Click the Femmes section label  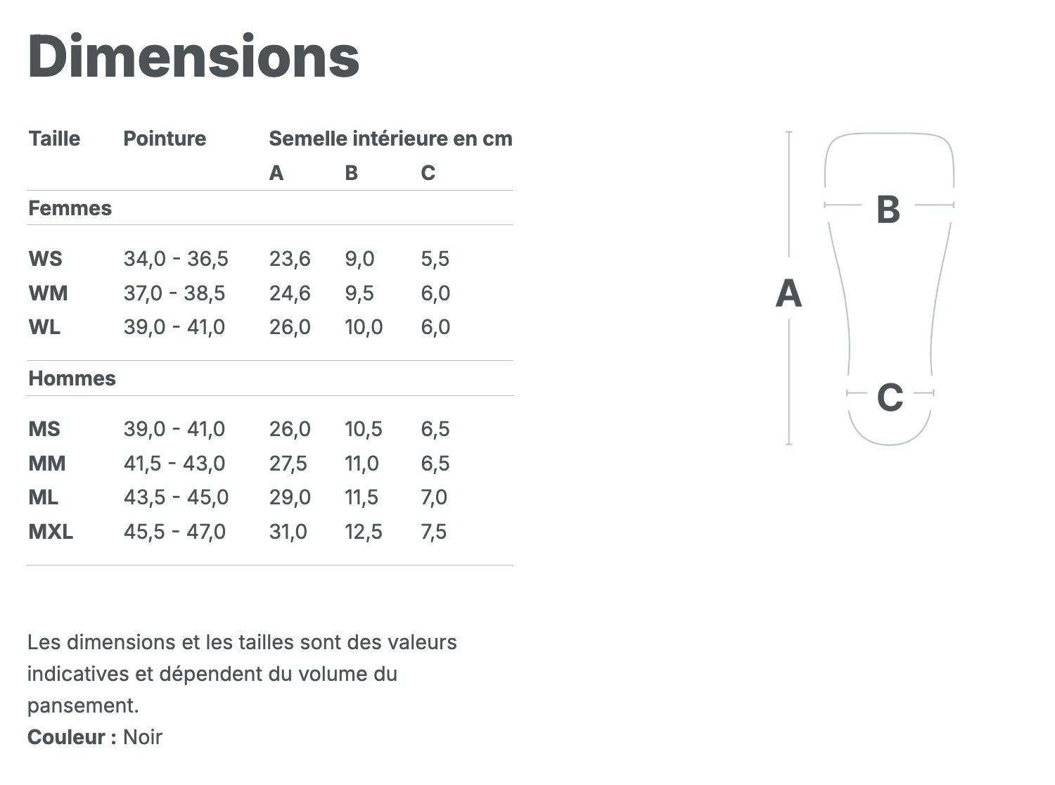pos(70,208)
